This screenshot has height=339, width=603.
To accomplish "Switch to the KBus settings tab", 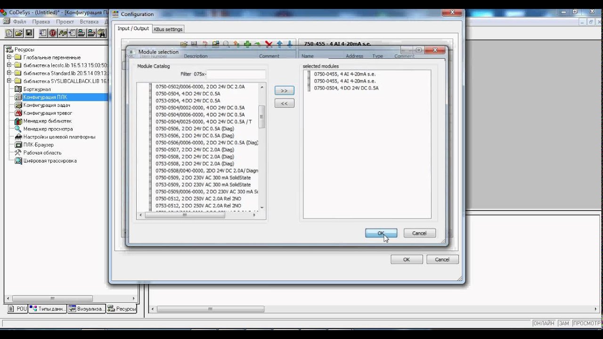I will (x=168, y=29).
